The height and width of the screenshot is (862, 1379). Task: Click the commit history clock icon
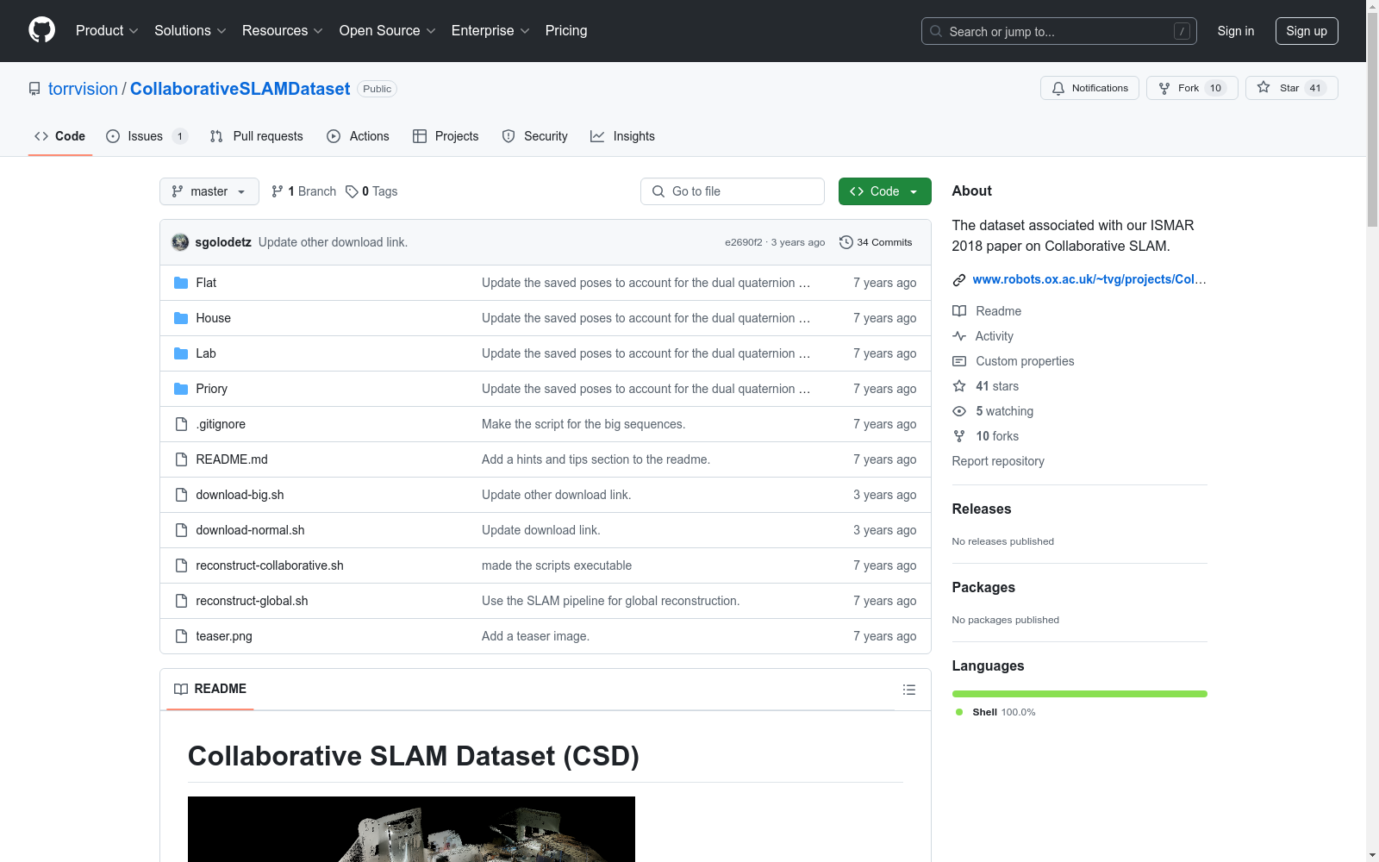tap(846, 242)
